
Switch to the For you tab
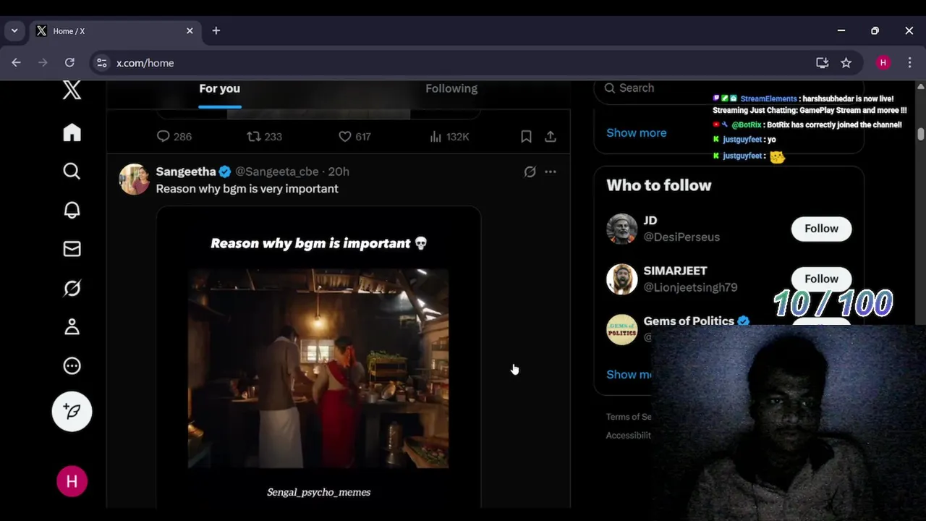[x=219, y=88]
